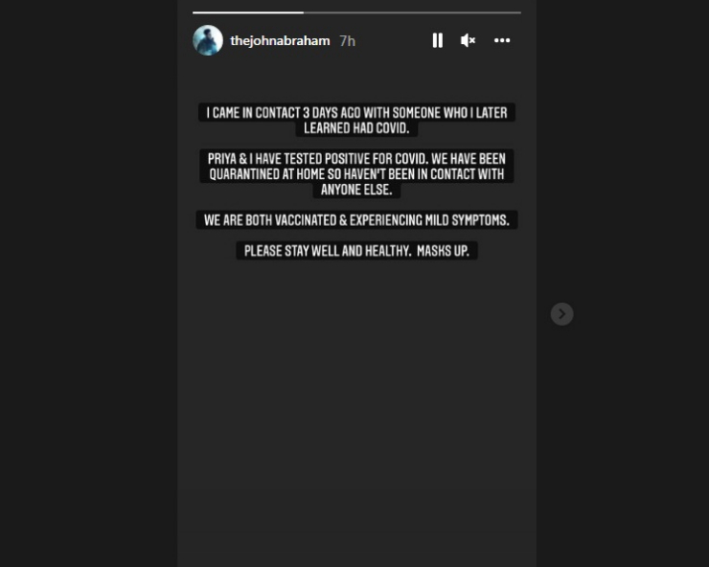709x567 pixels.
Task: Click the 'Masks up.' phrase
Action: (x=443, y=251)
